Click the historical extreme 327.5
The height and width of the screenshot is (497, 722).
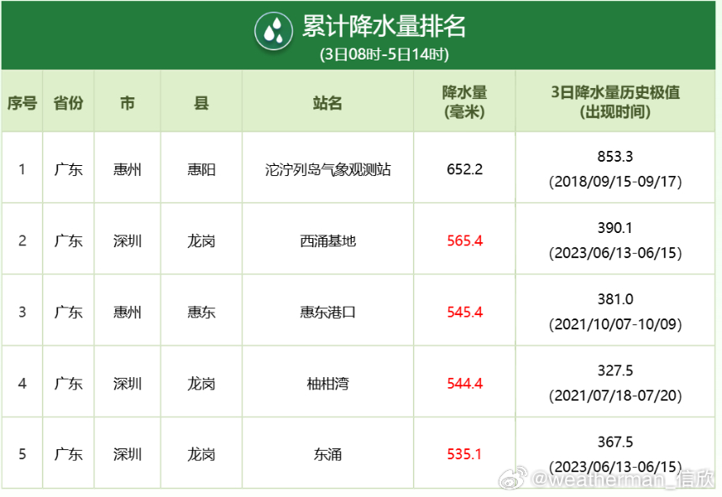pyautogui.click(x=615, y=370)
